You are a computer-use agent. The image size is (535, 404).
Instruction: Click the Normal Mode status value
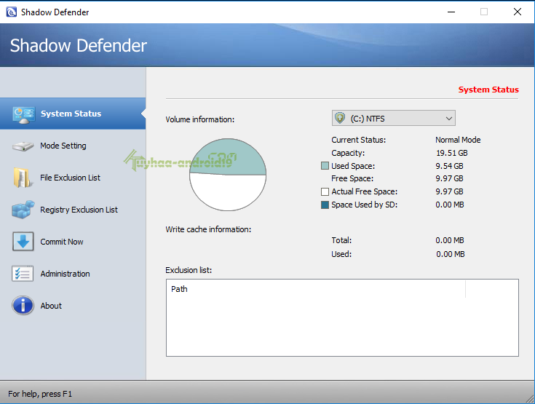click(458, 140)
